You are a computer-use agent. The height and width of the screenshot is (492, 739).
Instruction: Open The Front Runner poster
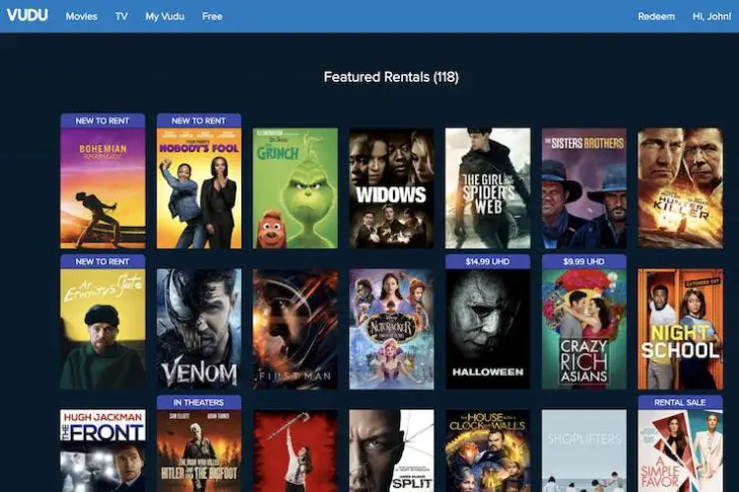point(102,451)
